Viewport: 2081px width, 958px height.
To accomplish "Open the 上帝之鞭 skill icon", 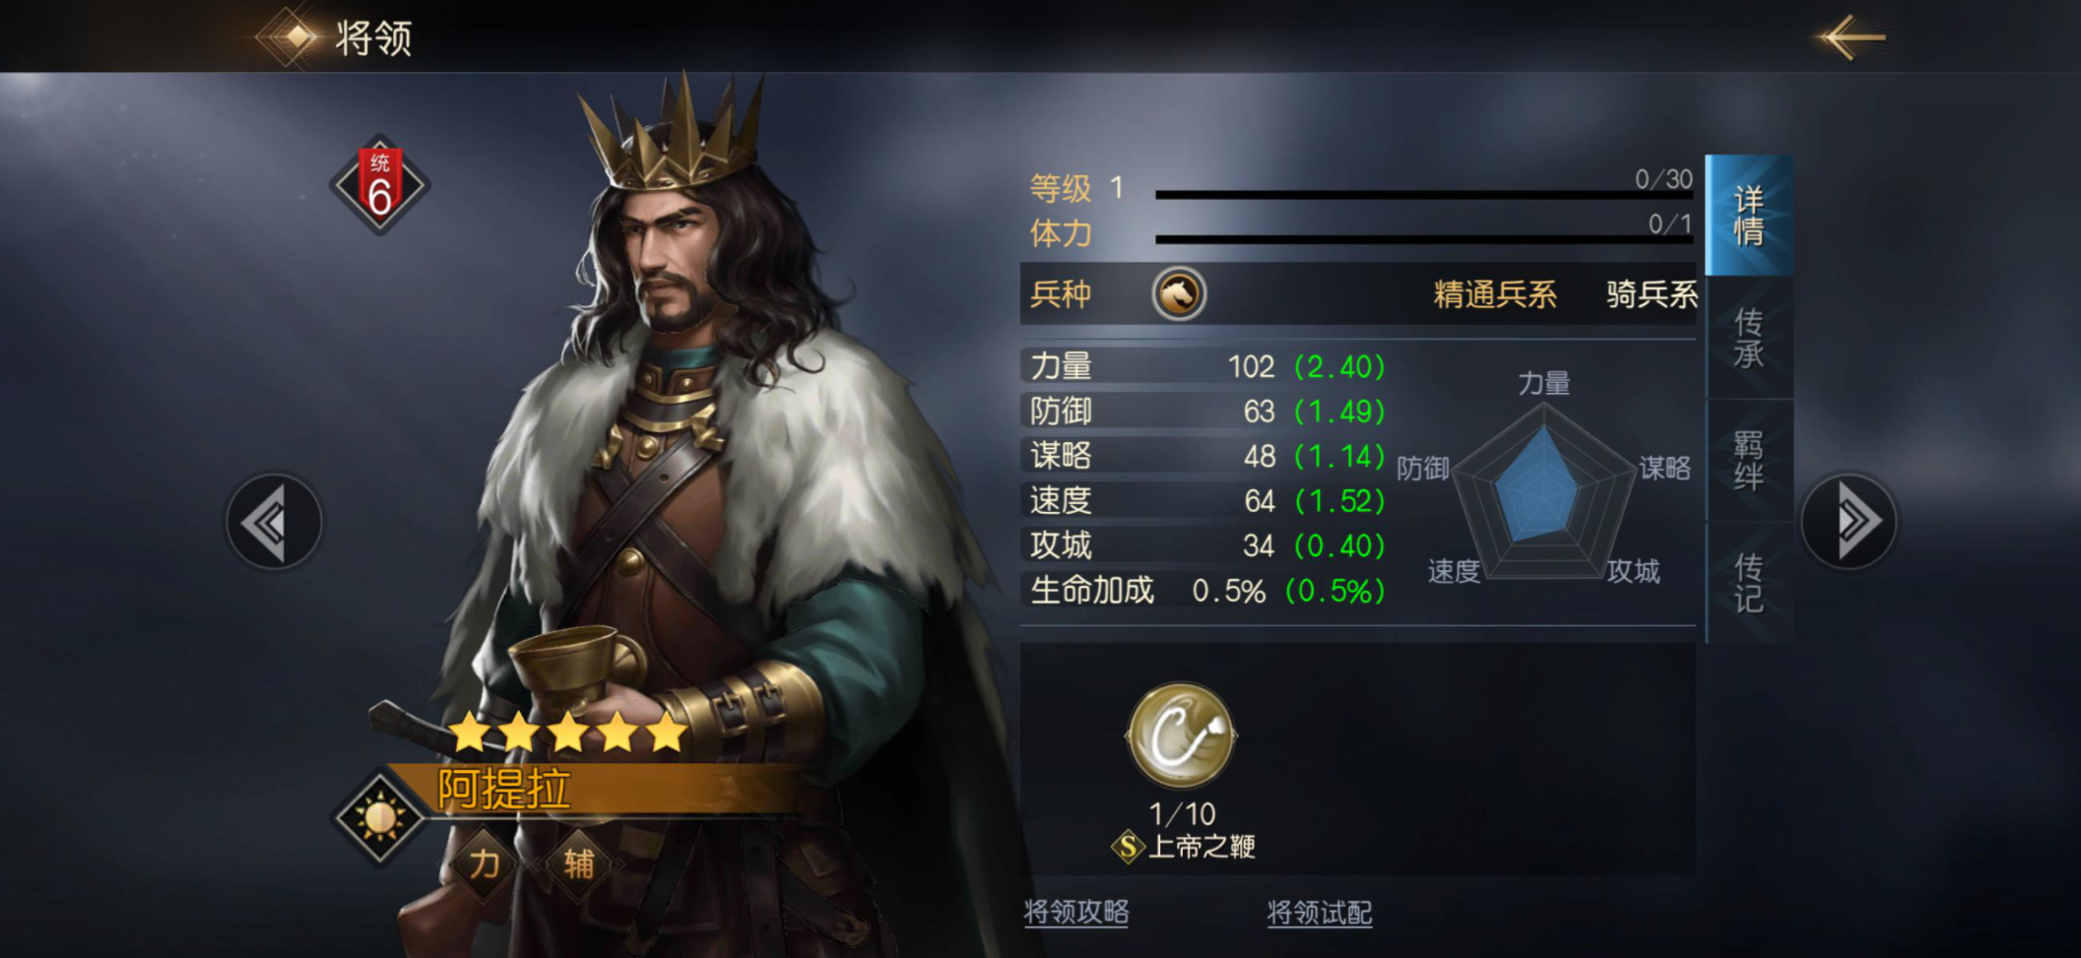I will click(1181, 734).
